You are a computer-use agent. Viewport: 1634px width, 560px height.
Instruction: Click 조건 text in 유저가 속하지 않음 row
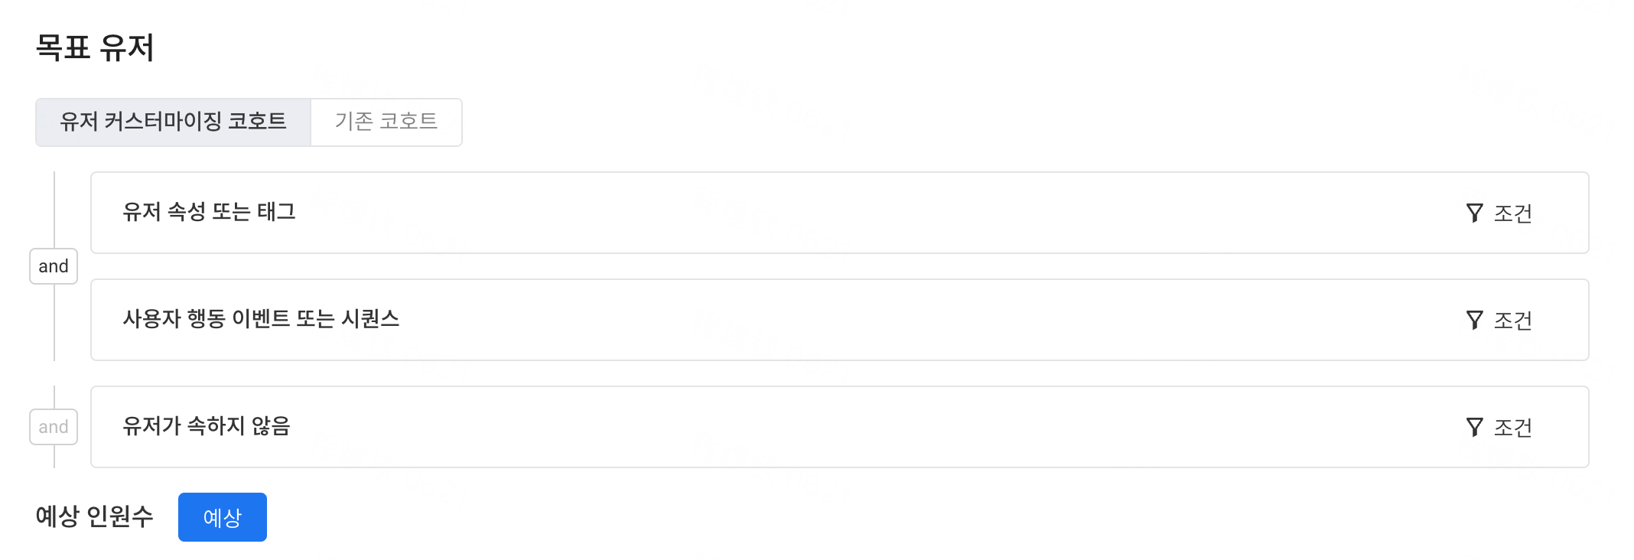point(1512,428)
